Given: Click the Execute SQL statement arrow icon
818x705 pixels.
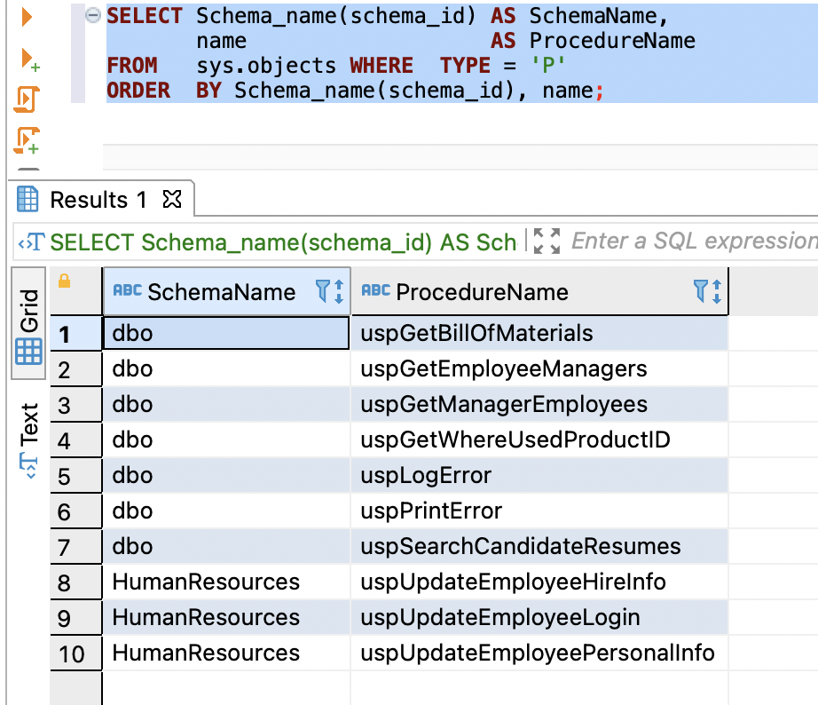Looking at the screenshot, I should point(27,17).
